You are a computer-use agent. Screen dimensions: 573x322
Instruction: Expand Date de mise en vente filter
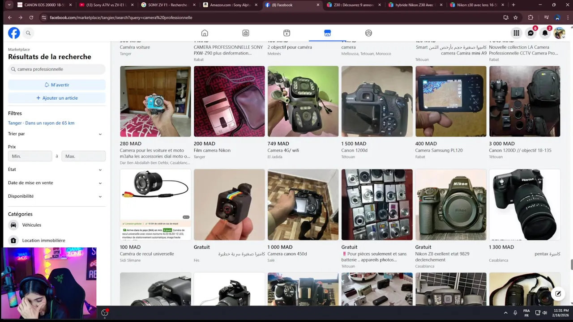[56, 183]
